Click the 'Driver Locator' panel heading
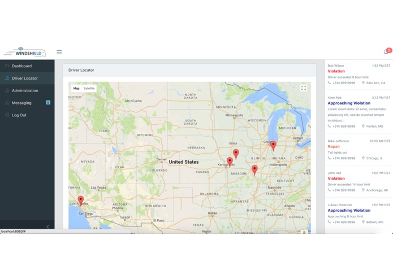 tap(81, 70)
